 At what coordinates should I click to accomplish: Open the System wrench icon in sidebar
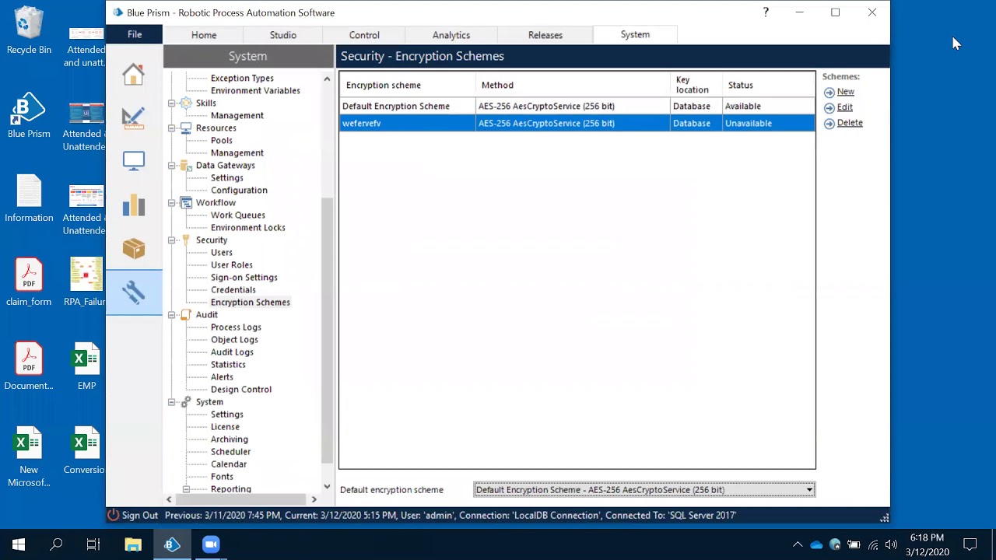[x=133, y=292]
